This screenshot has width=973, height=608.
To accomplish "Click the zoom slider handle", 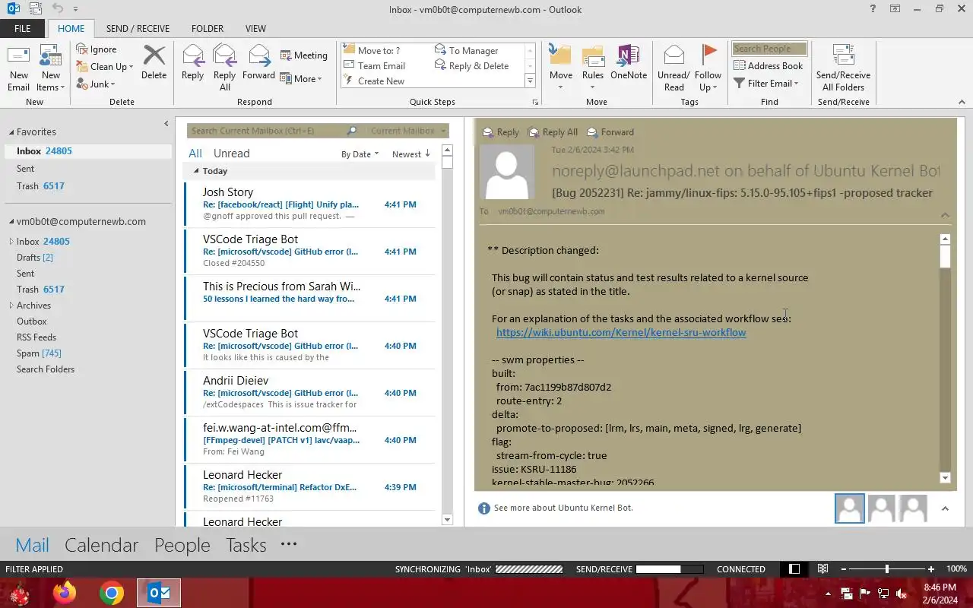I will point(887,569).
